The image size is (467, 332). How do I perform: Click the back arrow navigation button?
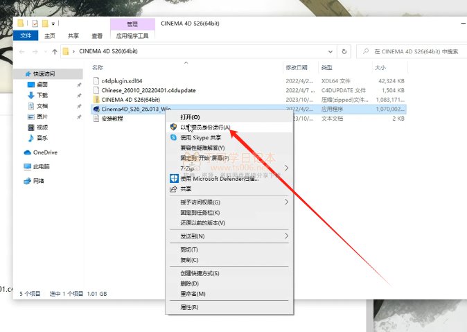(21, 52)
